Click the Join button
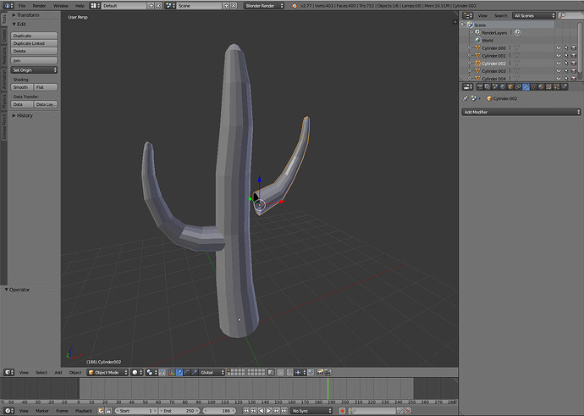Screen dimensions: 584x416 tap(34, 60)
